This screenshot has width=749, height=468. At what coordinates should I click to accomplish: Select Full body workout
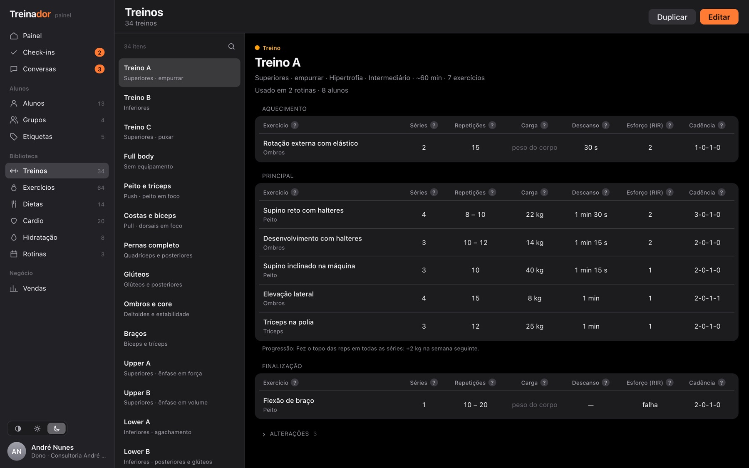[x=179, y=161]
